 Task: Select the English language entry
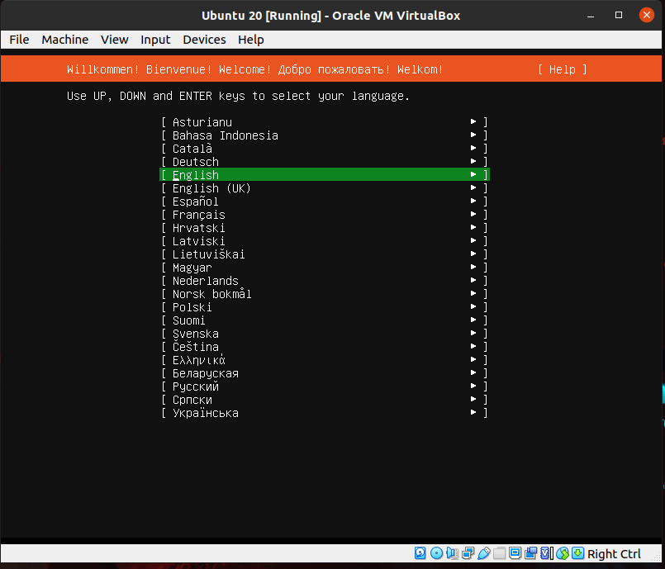tap(195, 174)
